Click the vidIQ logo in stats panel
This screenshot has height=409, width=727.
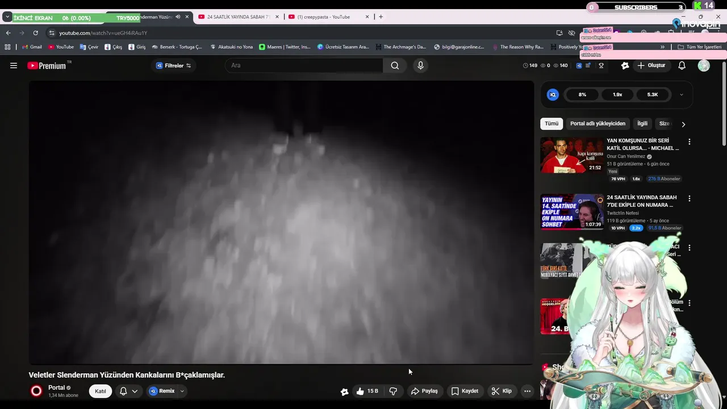coord(553,95)
